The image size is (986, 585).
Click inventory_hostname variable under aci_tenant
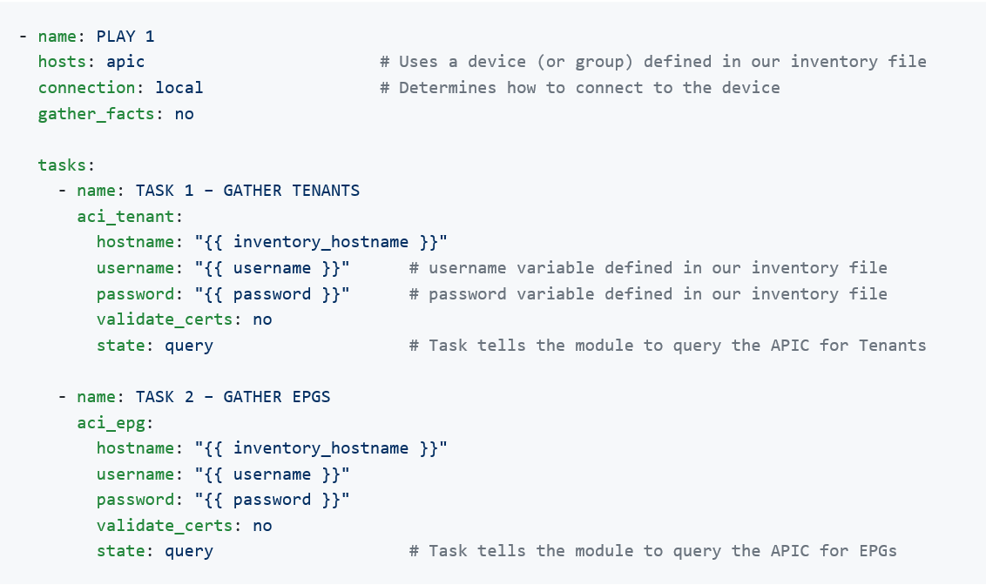(x=321, y=243)
